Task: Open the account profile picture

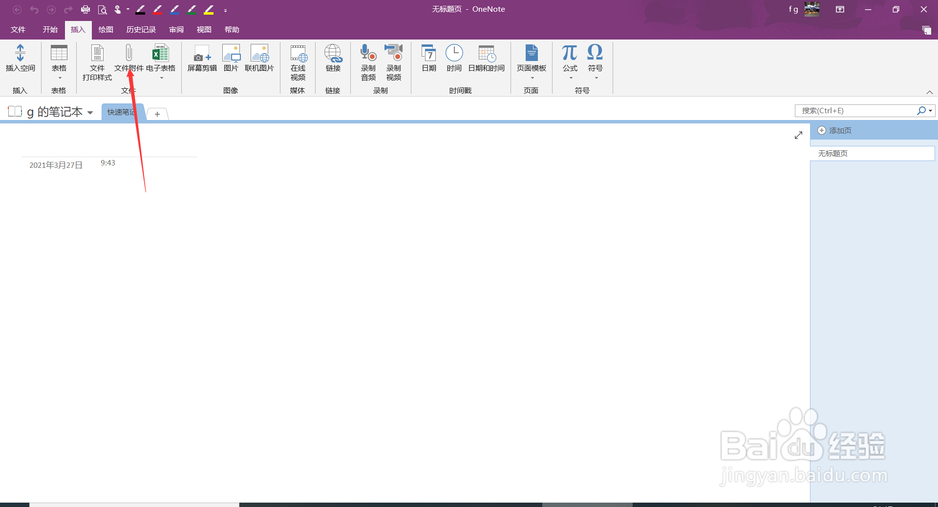Action: tap(812, 9)
